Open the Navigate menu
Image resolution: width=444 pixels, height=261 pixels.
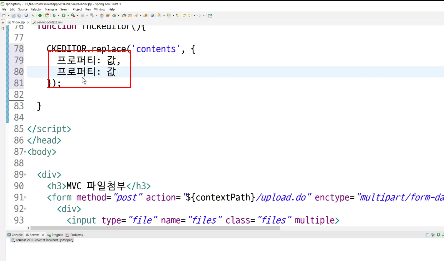tap(51, 9)
